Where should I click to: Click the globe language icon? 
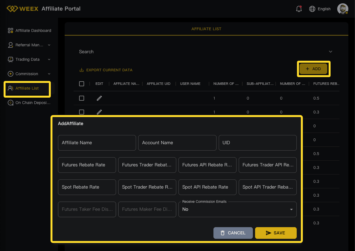[x=312, y=9]
